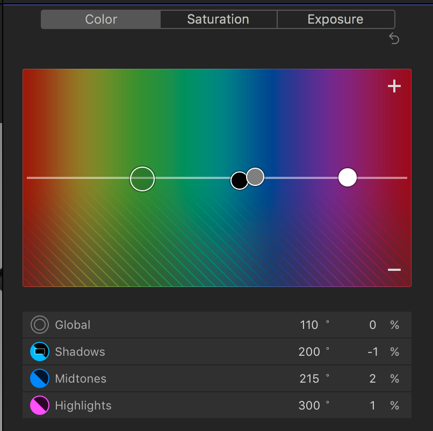
Task: Select the gray Midtones puck
Action: tap(256, 176)
